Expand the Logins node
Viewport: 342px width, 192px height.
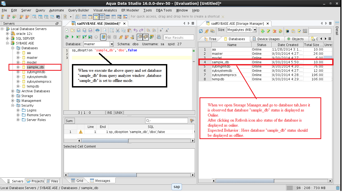(x=18, y=110)
